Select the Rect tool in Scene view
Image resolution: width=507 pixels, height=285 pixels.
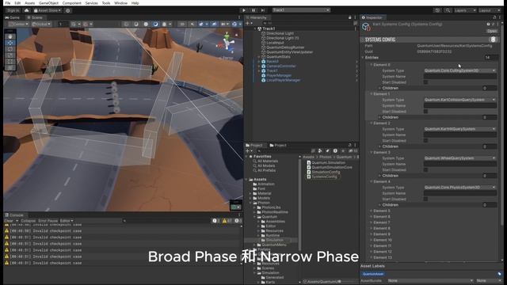tap(10, 61)
